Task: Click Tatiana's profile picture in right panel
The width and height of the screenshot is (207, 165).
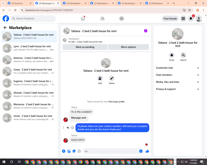Action: click(178, 34)
